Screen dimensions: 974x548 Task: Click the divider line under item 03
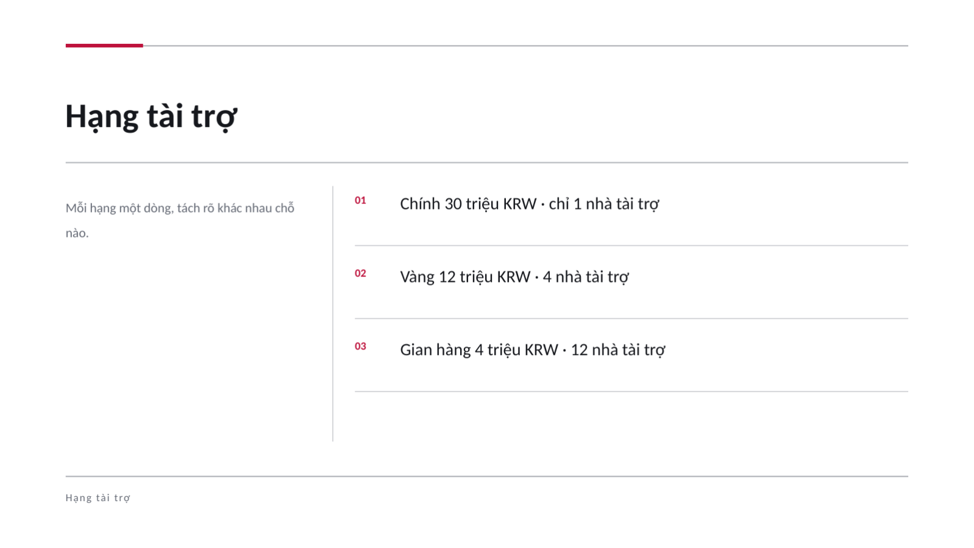coord(631,392)
